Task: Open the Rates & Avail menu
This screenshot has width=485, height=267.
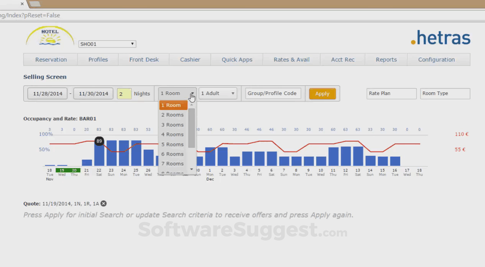Action: (291, 60)
